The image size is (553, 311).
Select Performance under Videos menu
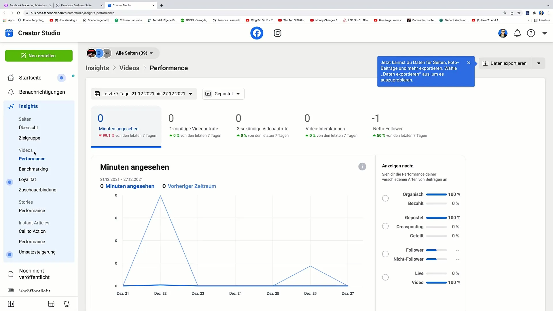point(32,158)
